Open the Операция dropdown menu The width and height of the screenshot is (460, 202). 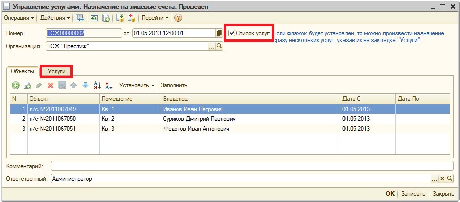point(19,18)
